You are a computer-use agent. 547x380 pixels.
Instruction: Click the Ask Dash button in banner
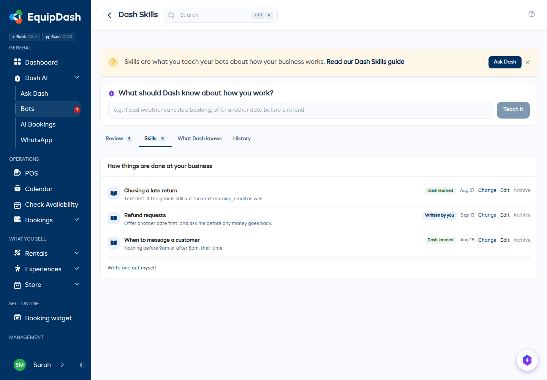click(x=505, y=62)
